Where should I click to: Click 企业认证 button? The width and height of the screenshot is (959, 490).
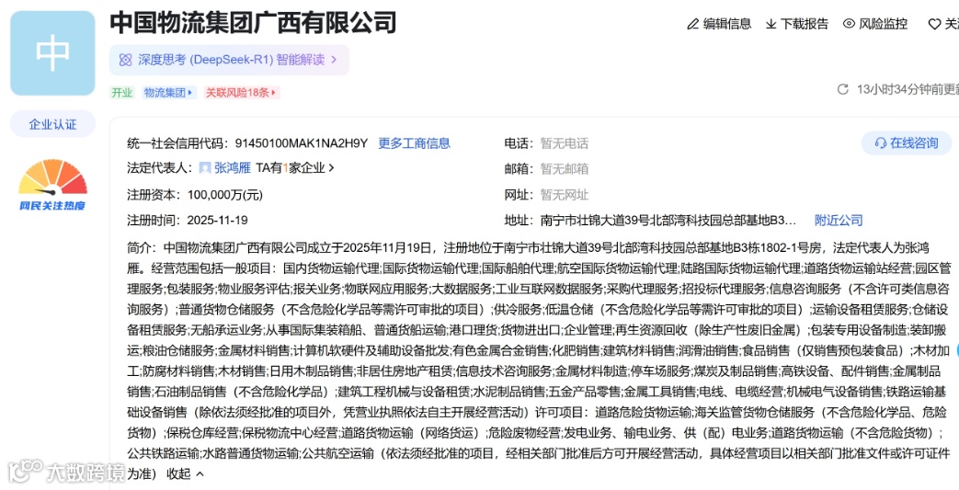tap(52, 124)
